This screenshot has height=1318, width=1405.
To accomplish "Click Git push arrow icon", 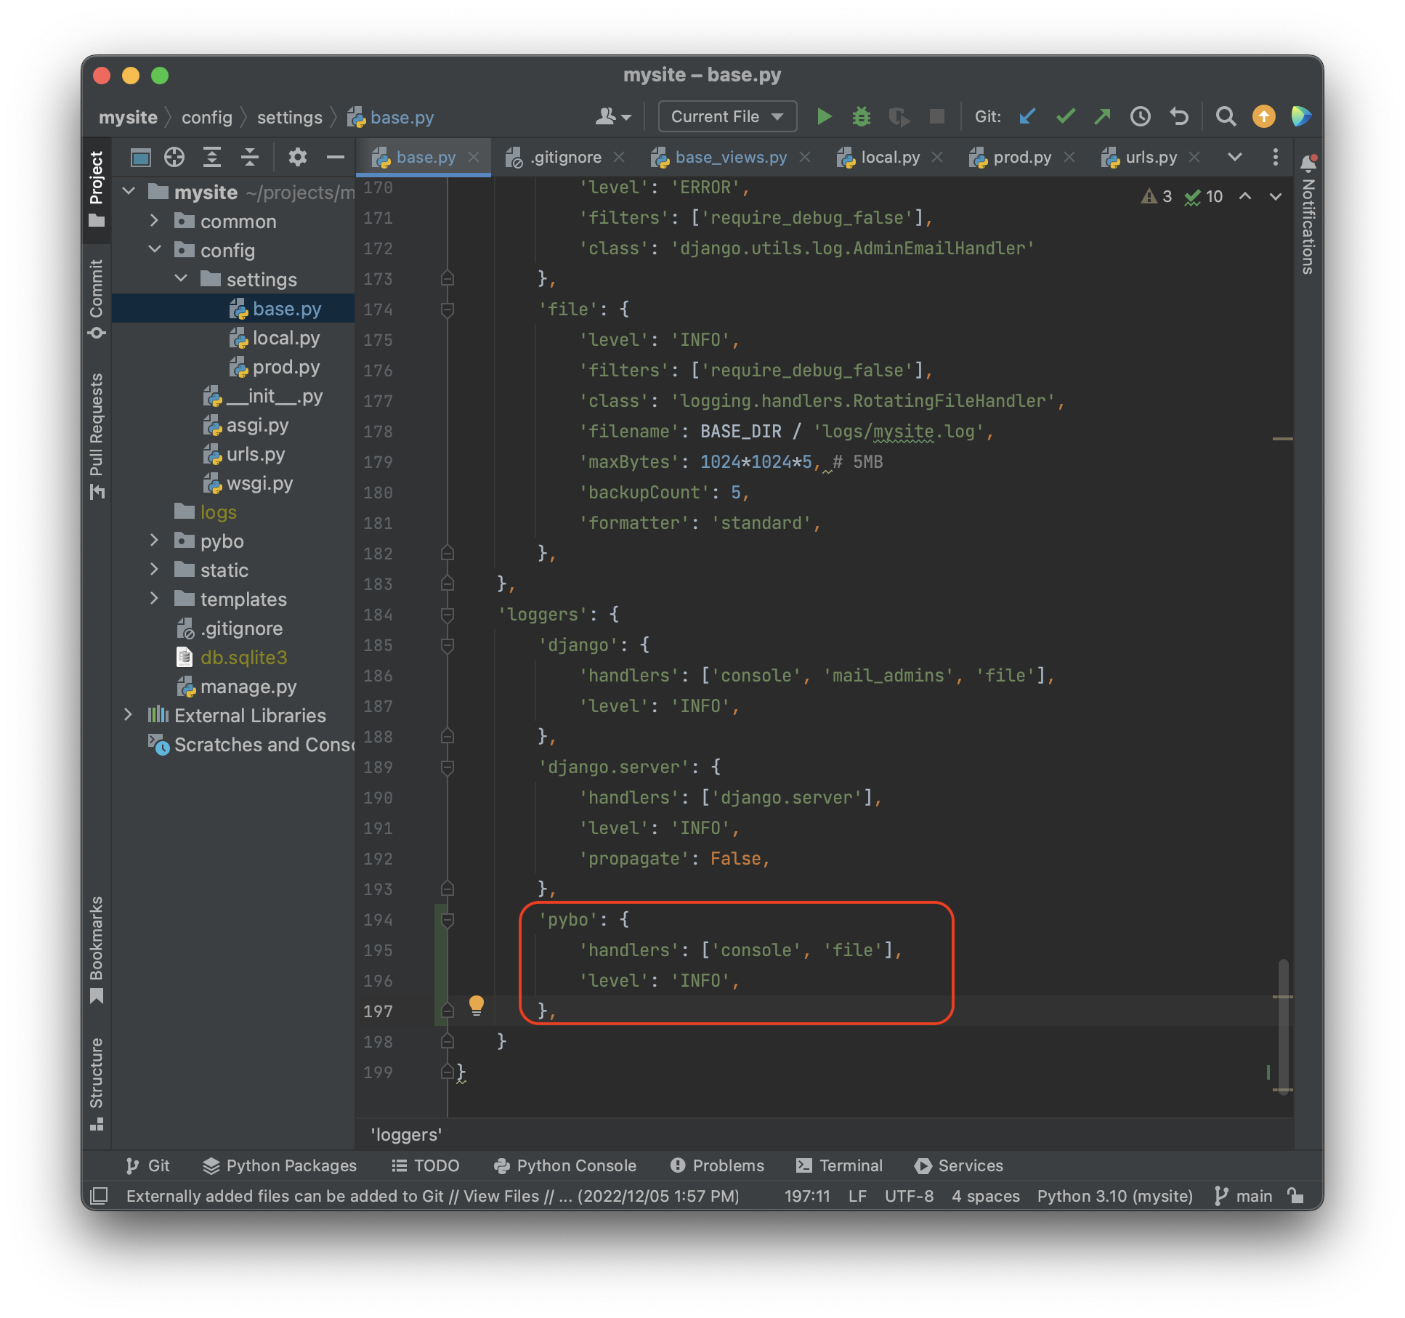I will pyautogui.click(x=1102, y=116).
